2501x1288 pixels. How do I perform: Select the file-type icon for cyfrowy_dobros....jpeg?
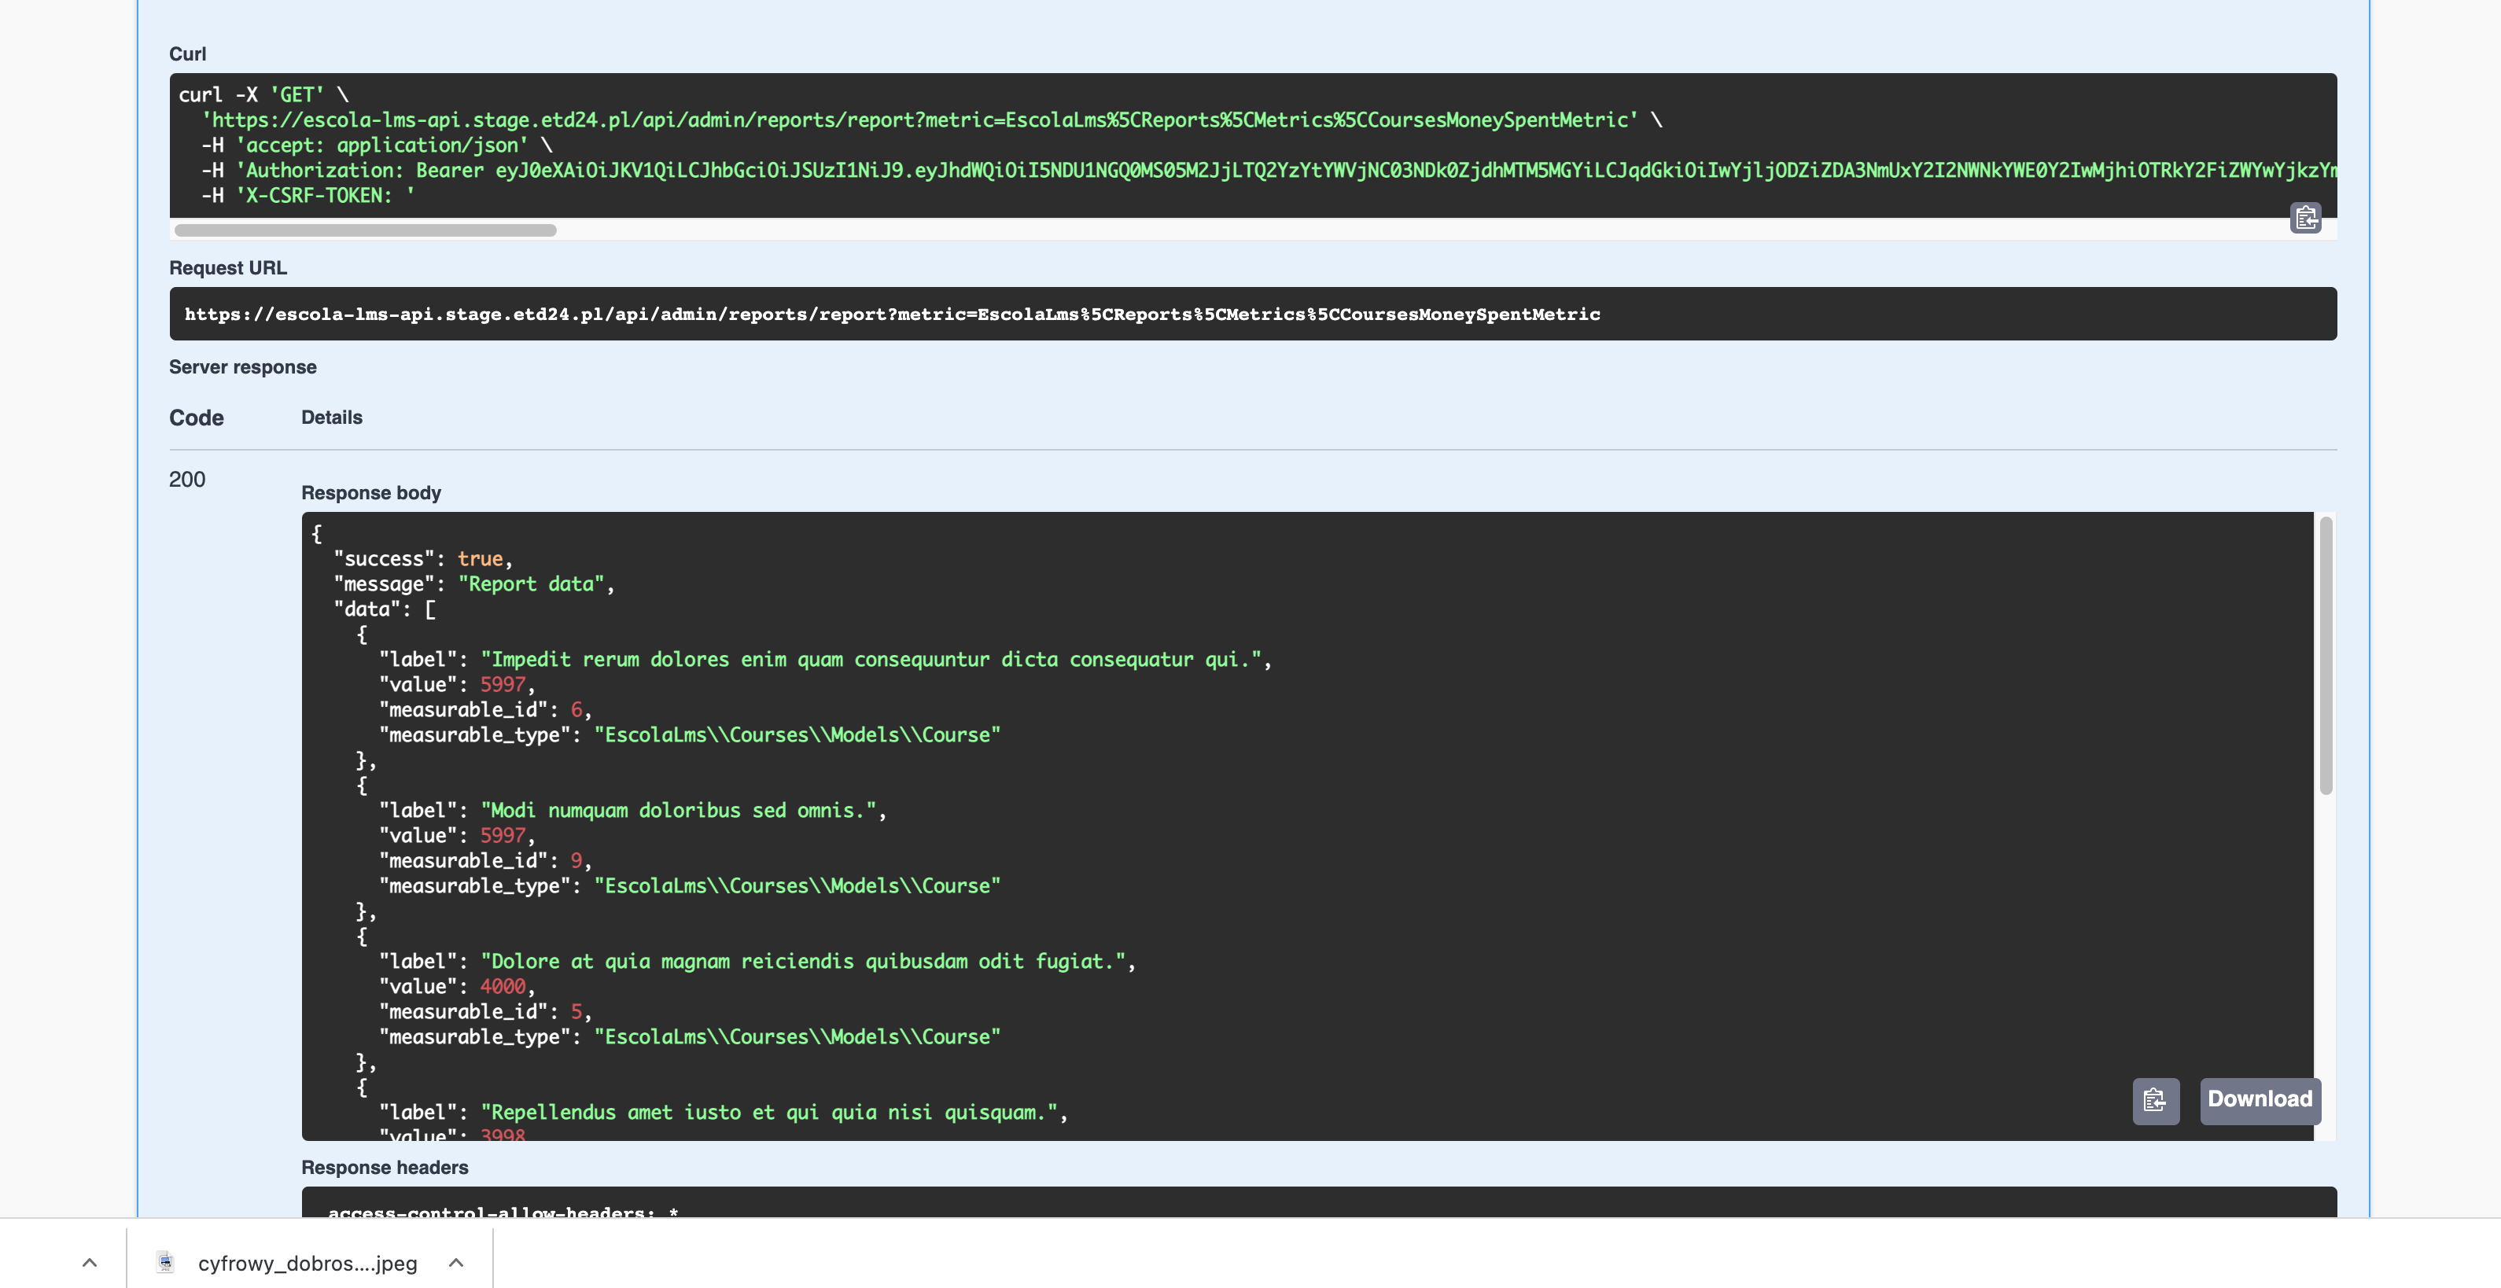coord(165,1262)
